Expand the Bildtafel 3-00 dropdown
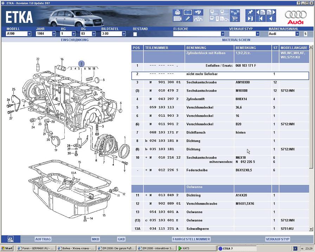The height and width of the screenshot is (252, 315). click(124, 34)
